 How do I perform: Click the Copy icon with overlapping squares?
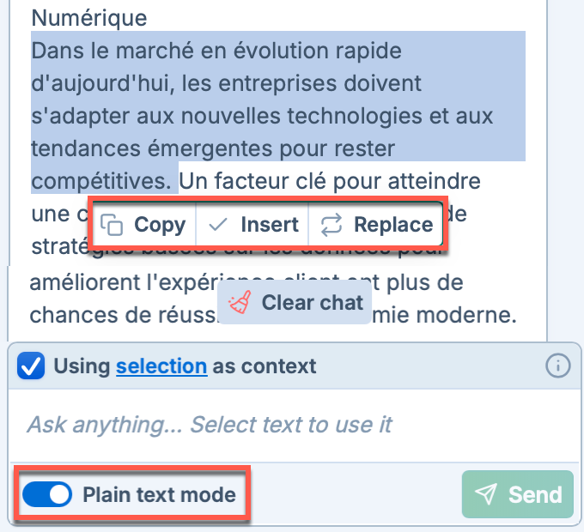[112, 225]
